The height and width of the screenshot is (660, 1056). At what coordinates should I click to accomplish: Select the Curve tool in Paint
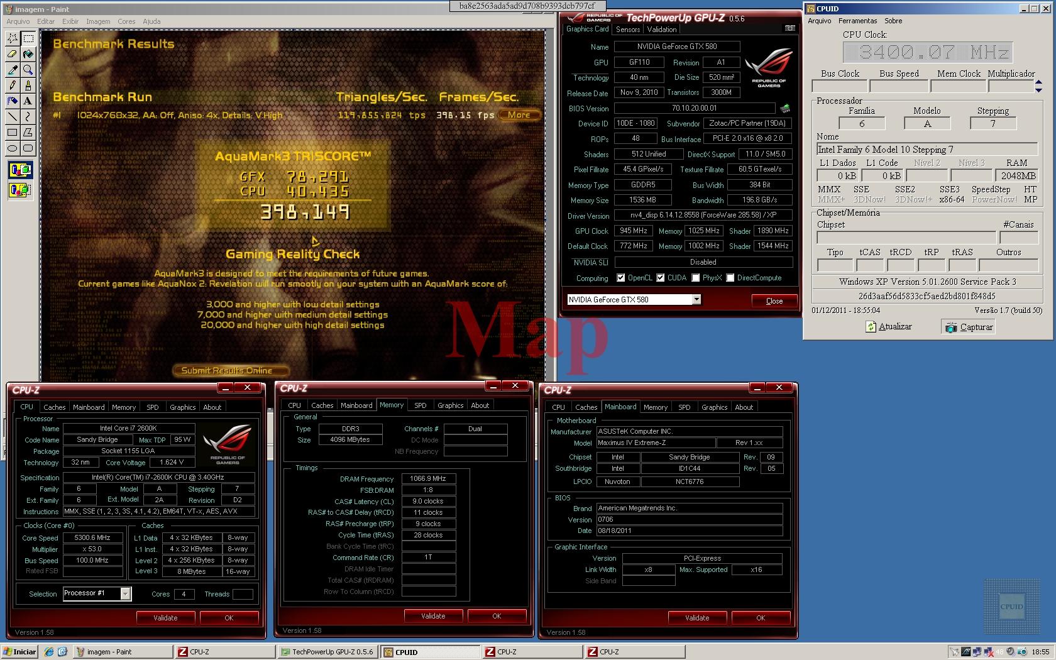[x=28, y=116]
